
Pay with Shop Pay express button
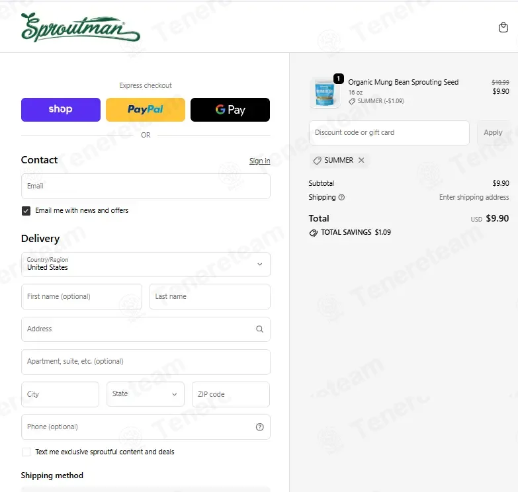coord(61,110)
